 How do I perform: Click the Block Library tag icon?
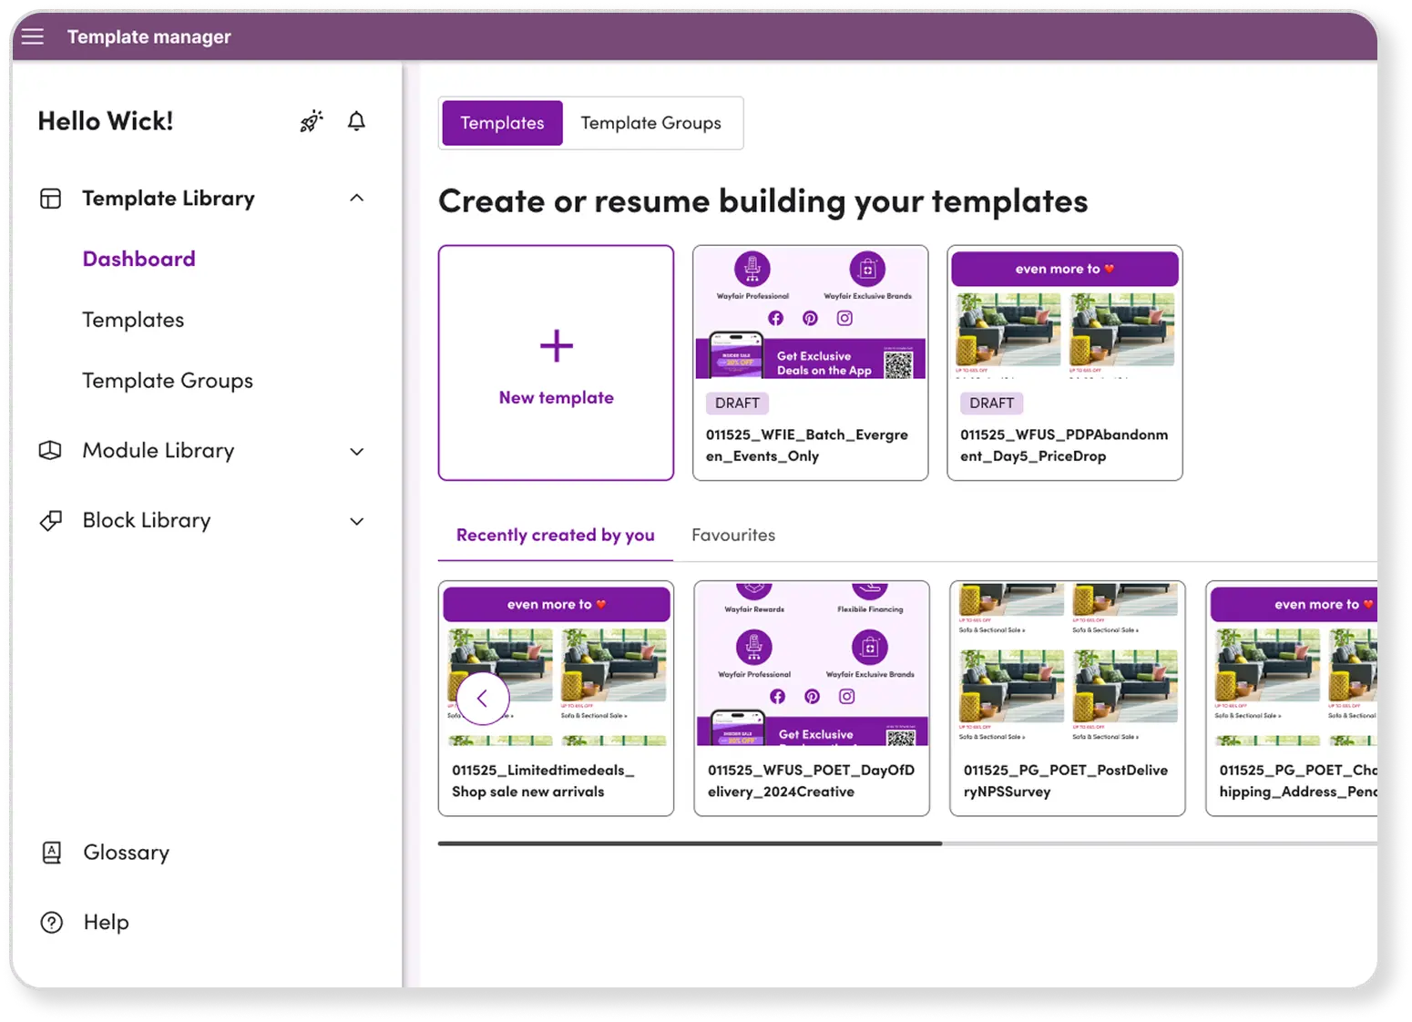click(x=51, y=521)
